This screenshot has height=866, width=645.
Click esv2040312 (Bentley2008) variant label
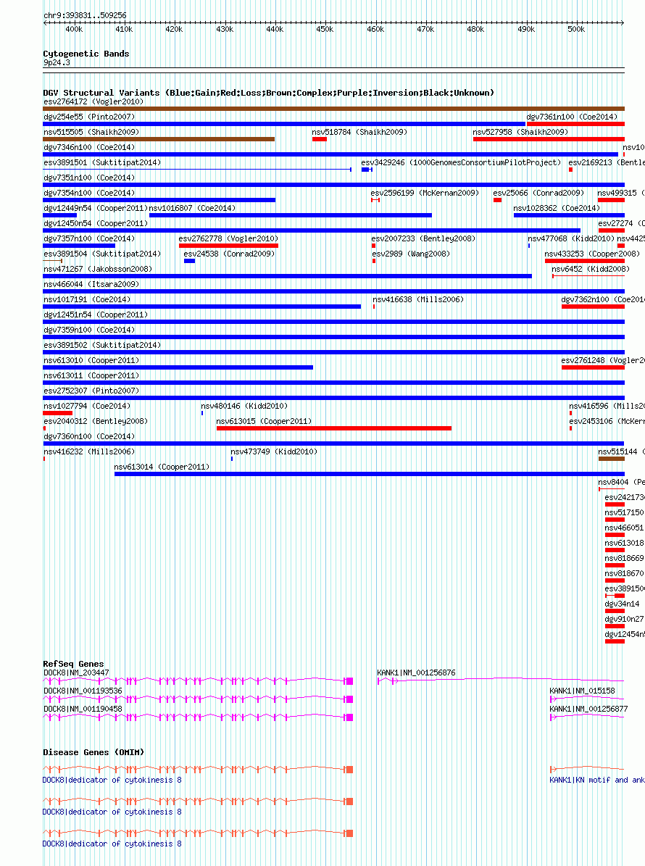coord(96,421)
